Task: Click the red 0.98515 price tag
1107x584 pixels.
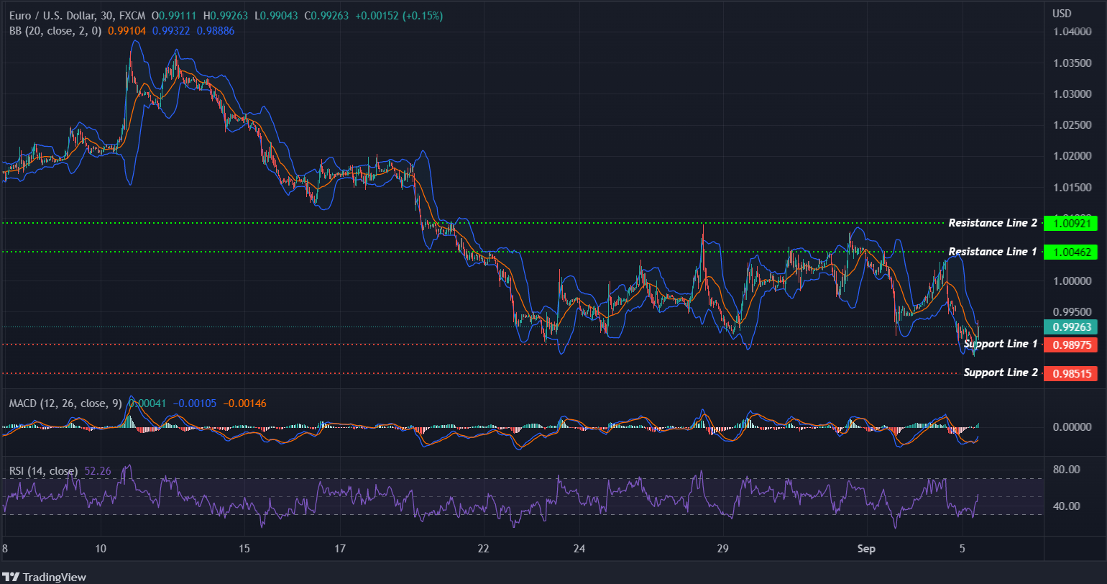Action: (1070, 374)
